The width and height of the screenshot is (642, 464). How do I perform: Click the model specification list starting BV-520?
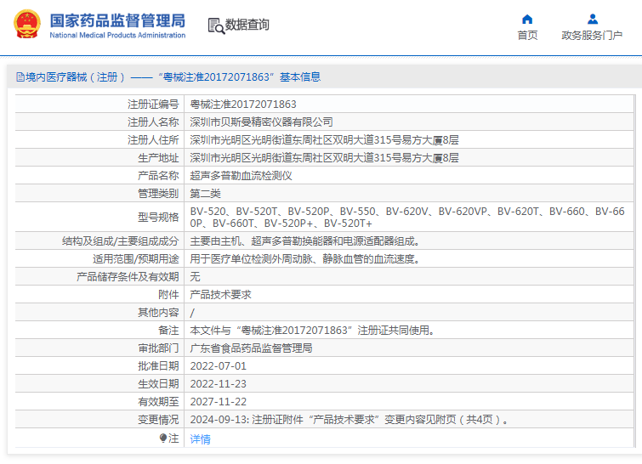click(407, 218)
